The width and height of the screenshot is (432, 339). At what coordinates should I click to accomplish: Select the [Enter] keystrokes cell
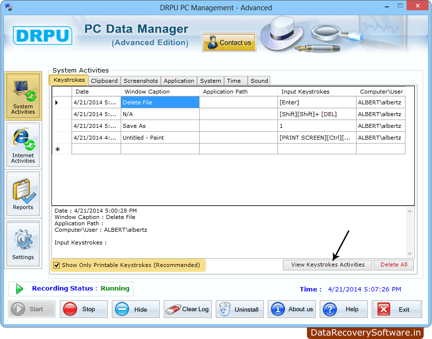pos(317,102)
